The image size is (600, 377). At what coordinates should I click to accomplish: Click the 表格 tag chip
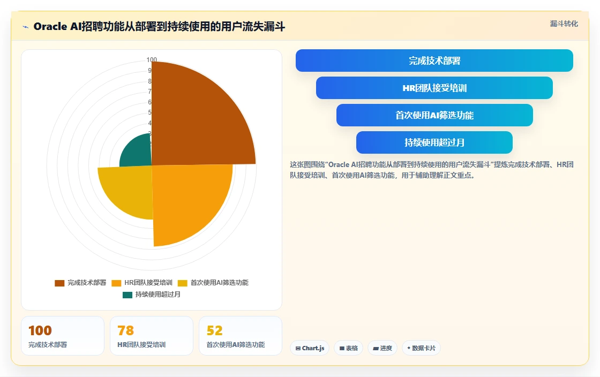click(348, 348)
